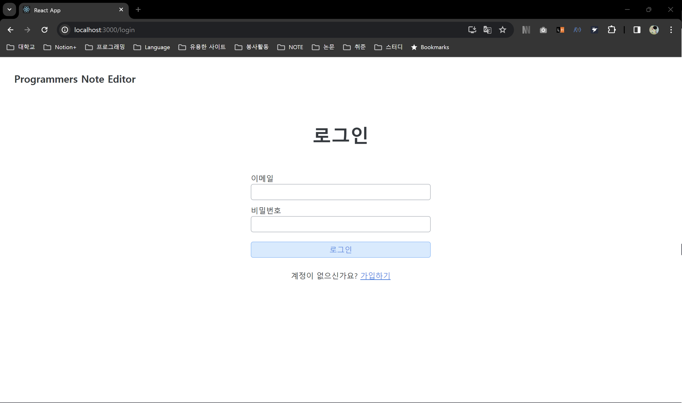Open the 대학교 bookmark folder
This screenshot has height=403, width=682.
coord(21,47)
